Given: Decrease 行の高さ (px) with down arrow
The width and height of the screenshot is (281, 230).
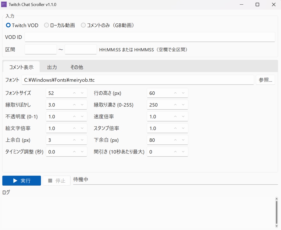Looking at the screenshot, I should (x=183, y=93).
